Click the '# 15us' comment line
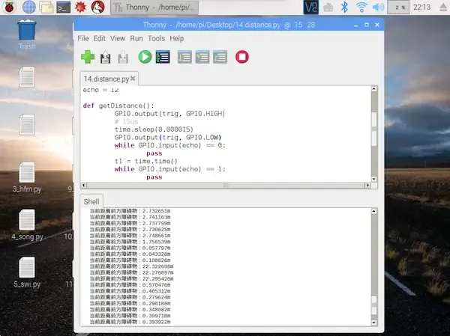 pyautogui.click(x=126, y=121)
